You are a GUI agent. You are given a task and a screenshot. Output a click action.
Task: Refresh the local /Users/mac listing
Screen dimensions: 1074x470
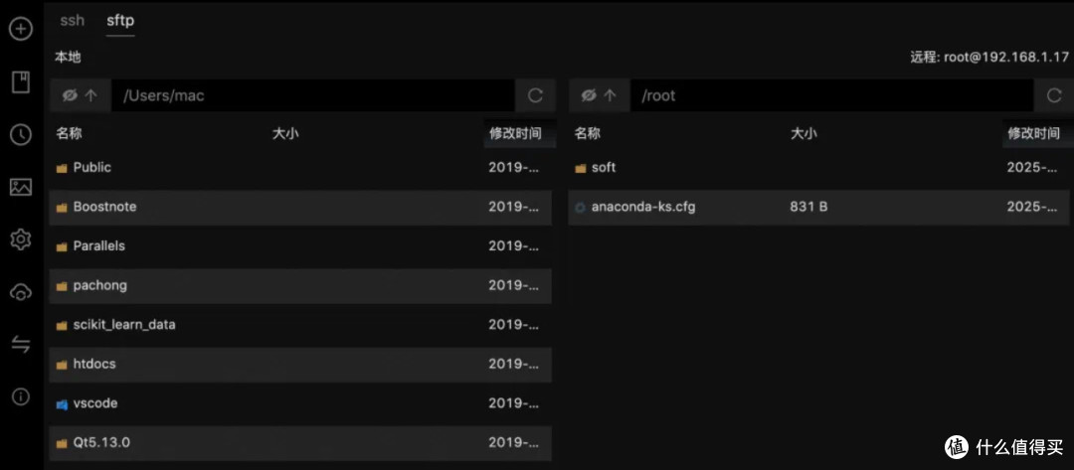[536, 95]
